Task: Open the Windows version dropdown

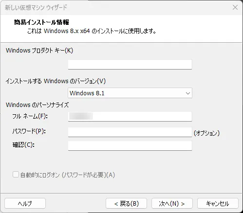Action: pos(130,93)
